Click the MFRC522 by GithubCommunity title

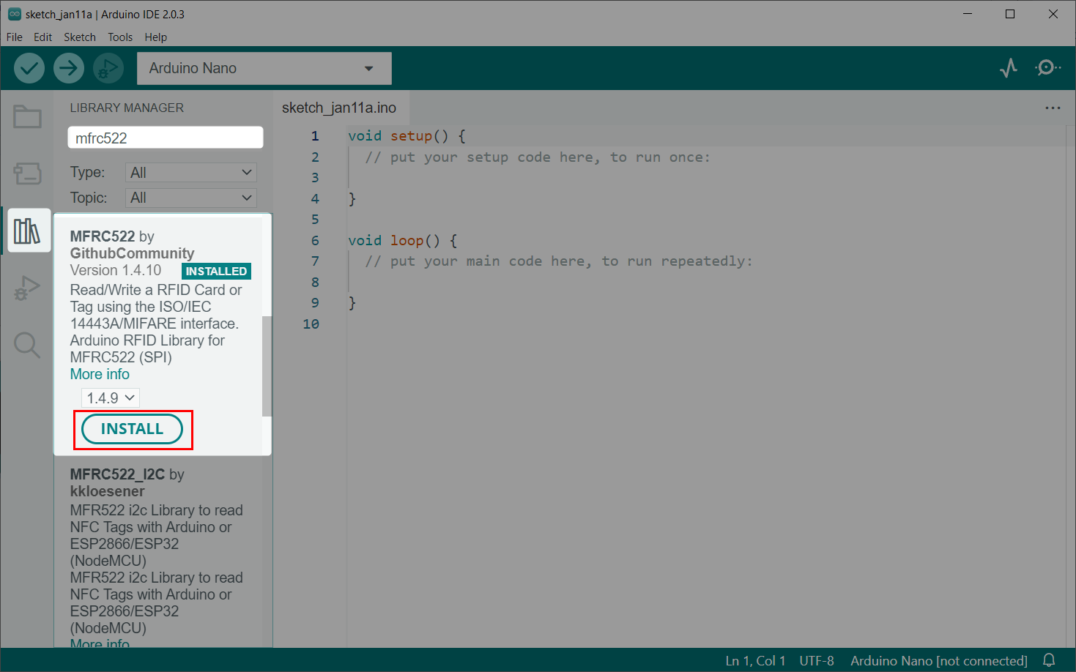click(x=132, y=244)
